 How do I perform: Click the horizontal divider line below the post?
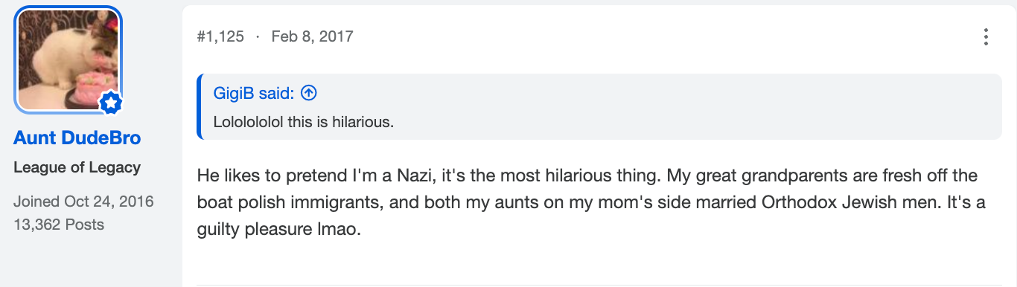pyautogui.click(x=599, y=285)
